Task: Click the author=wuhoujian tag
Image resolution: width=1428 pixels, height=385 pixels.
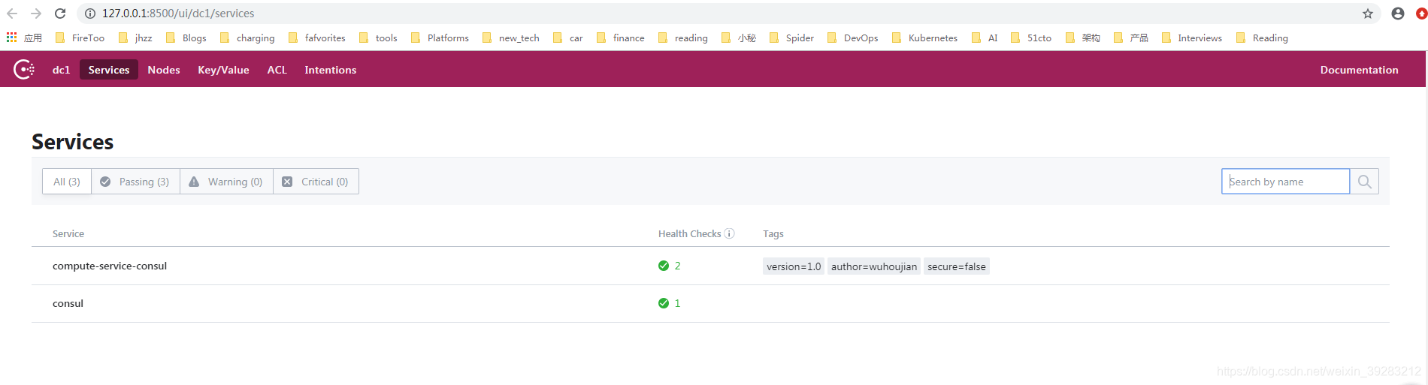Action: pyautogui.click(x=874, y=266)
